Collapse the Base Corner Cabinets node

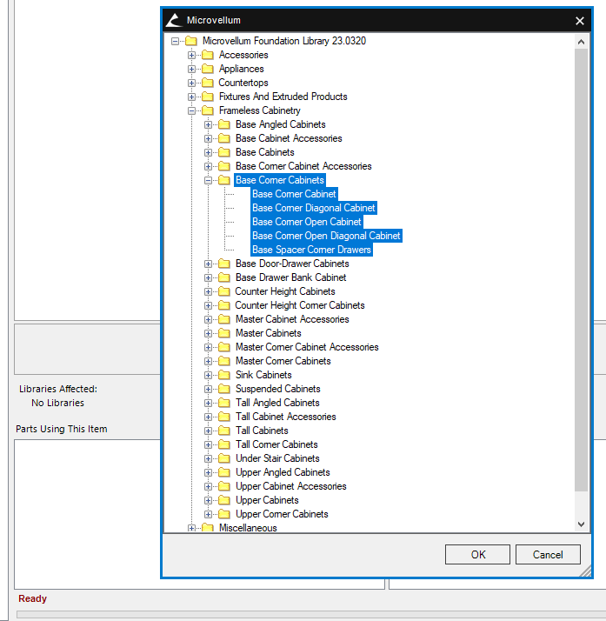click(209, 180)
